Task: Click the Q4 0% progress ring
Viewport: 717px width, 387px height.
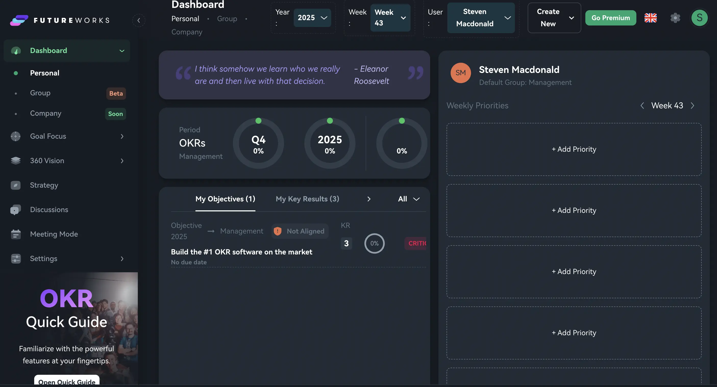Action: [x=258, y=143]
